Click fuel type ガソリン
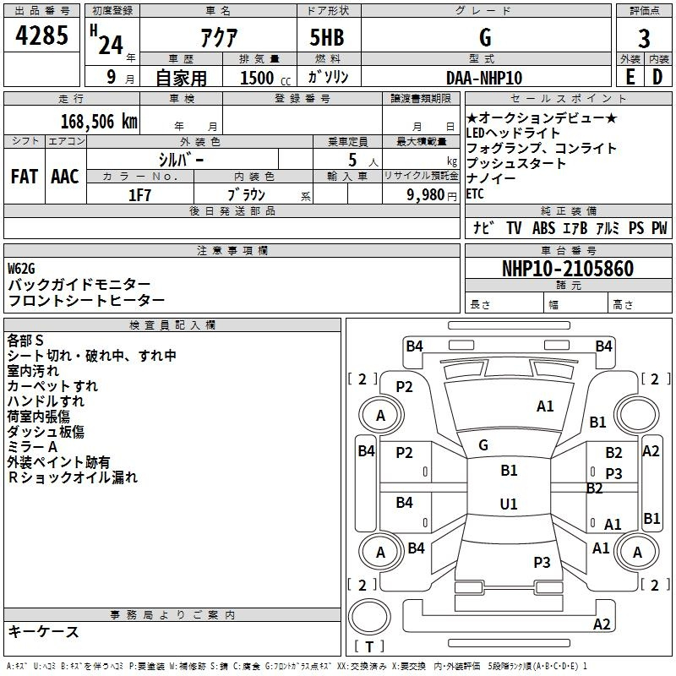676x676 pixels. [x=329, y=77]
